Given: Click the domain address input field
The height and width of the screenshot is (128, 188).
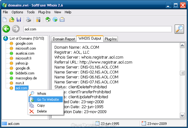Looking at the screenshot, I should pos(98,29).
